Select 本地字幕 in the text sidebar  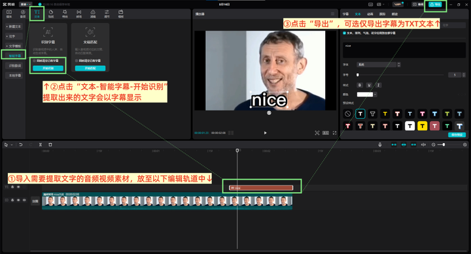pos(14,75)
